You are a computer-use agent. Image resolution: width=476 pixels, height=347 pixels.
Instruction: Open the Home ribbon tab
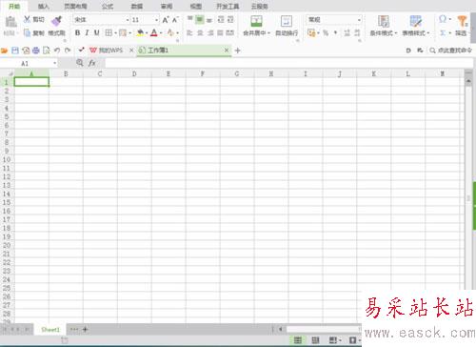pyautogui.click(x=14, y=6)
